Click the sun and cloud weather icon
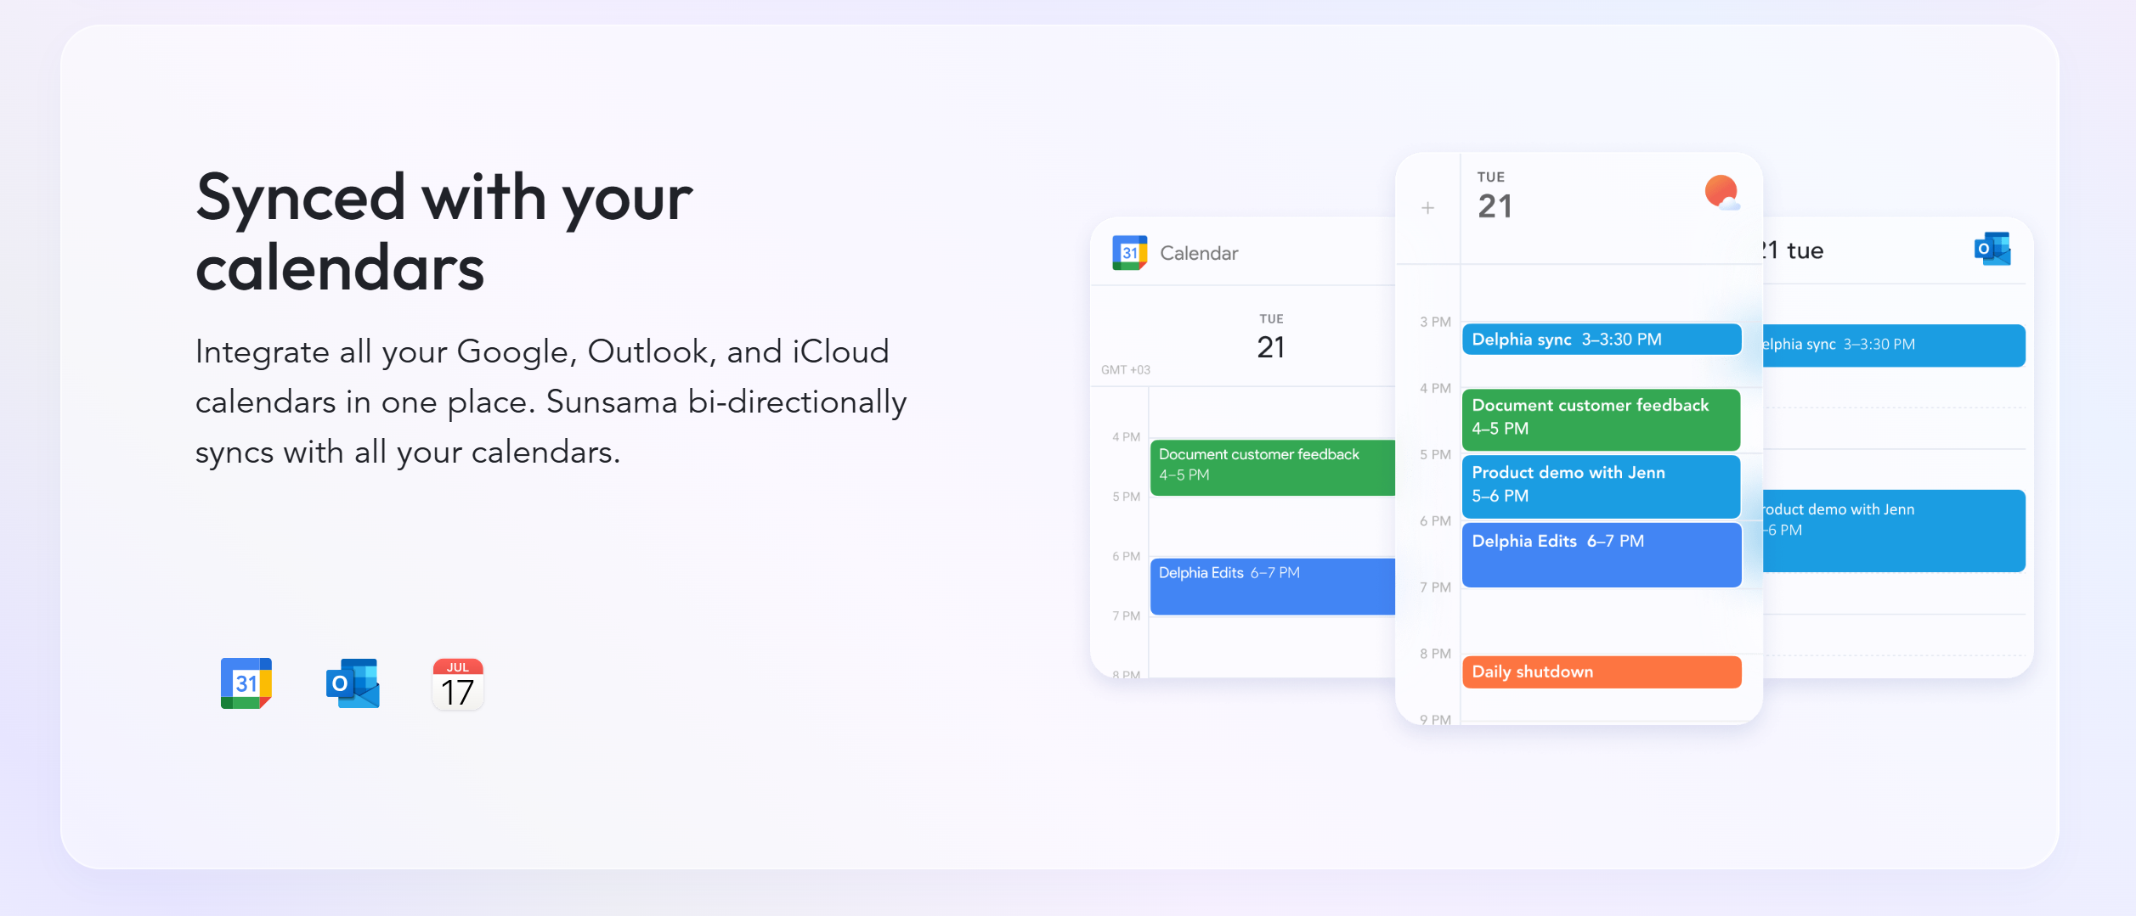Viewport: 2136px width, 916px height. click(x=1722, y=193)
